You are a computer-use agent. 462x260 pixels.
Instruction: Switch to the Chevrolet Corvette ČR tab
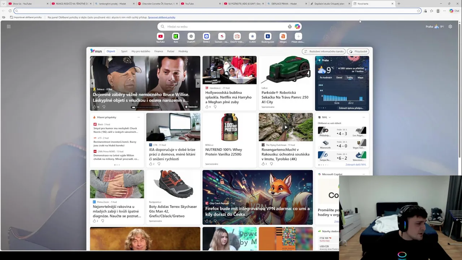tap(158, 4)
